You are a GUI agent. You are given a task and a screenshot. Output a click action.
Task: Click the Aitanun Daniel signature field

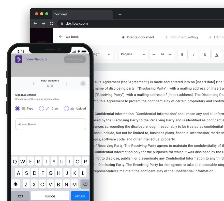[51, 124]
